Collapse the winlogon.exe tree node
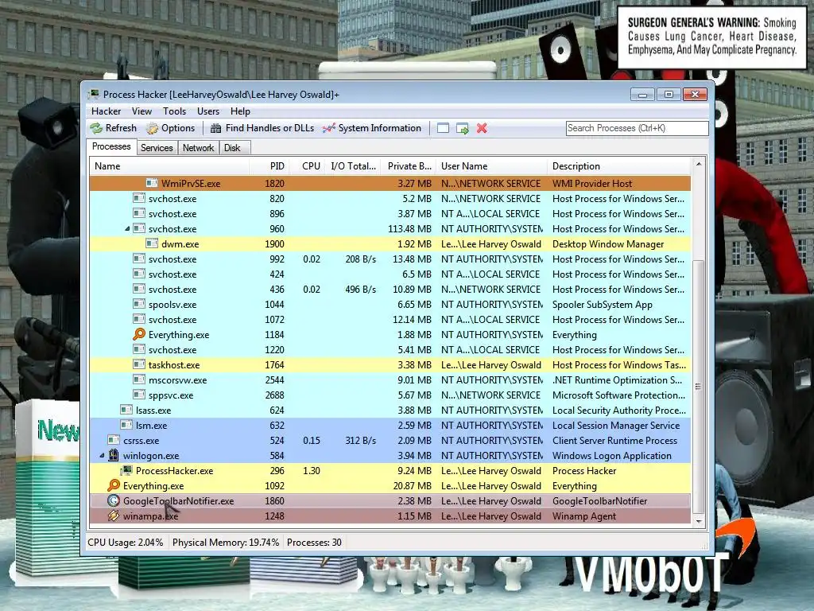The image size is (814, 611). [x=102, y=456]
